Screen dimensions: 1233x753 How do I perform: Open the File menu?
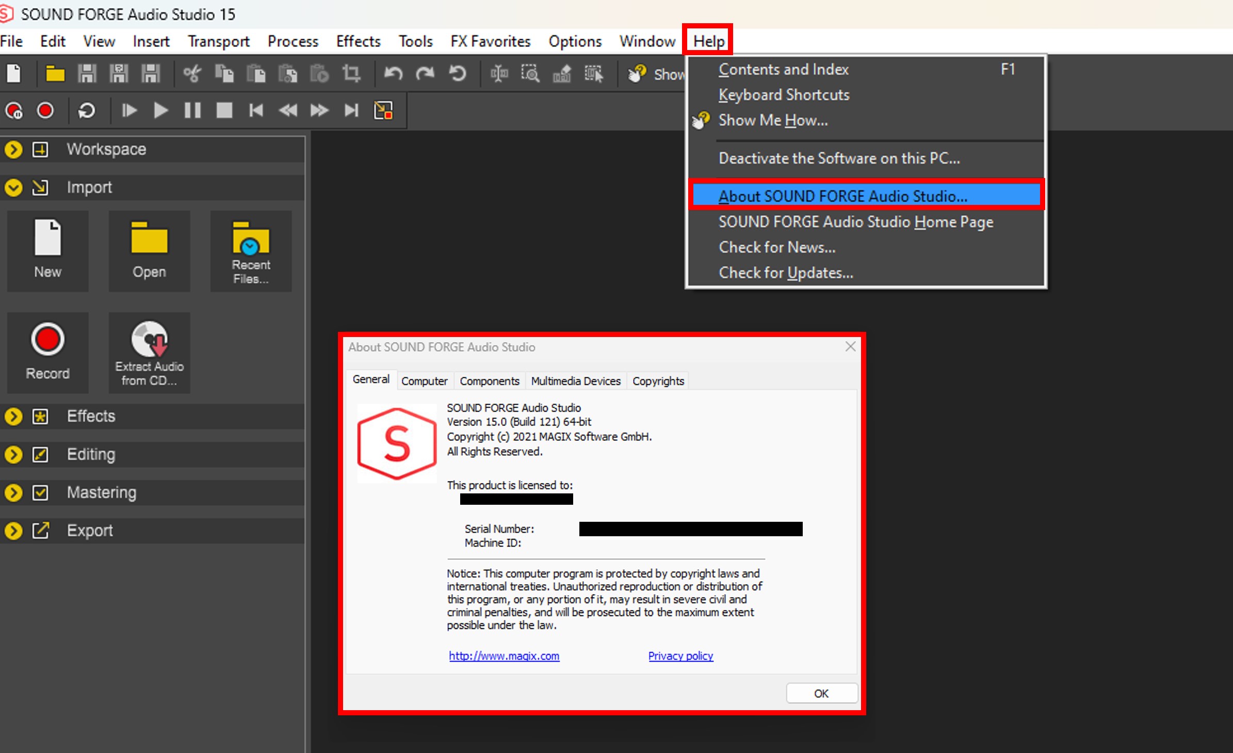pos(11,41)
